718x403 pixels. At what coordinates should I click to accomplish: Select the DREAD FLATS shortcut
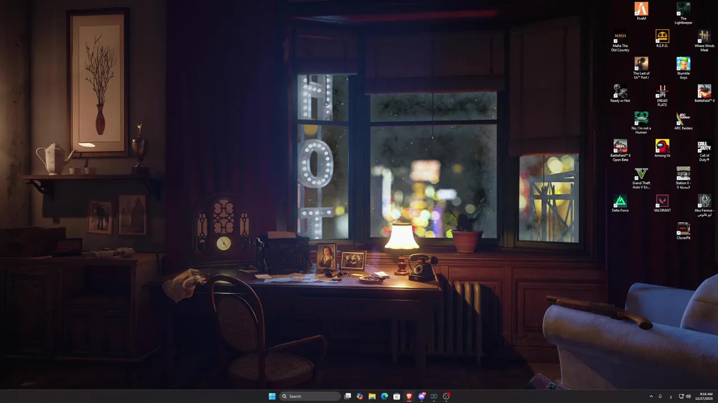[662, 96]
